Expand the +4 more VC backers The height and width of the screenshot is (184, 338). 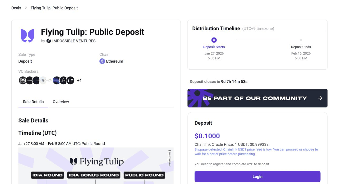tap(79, 80)
